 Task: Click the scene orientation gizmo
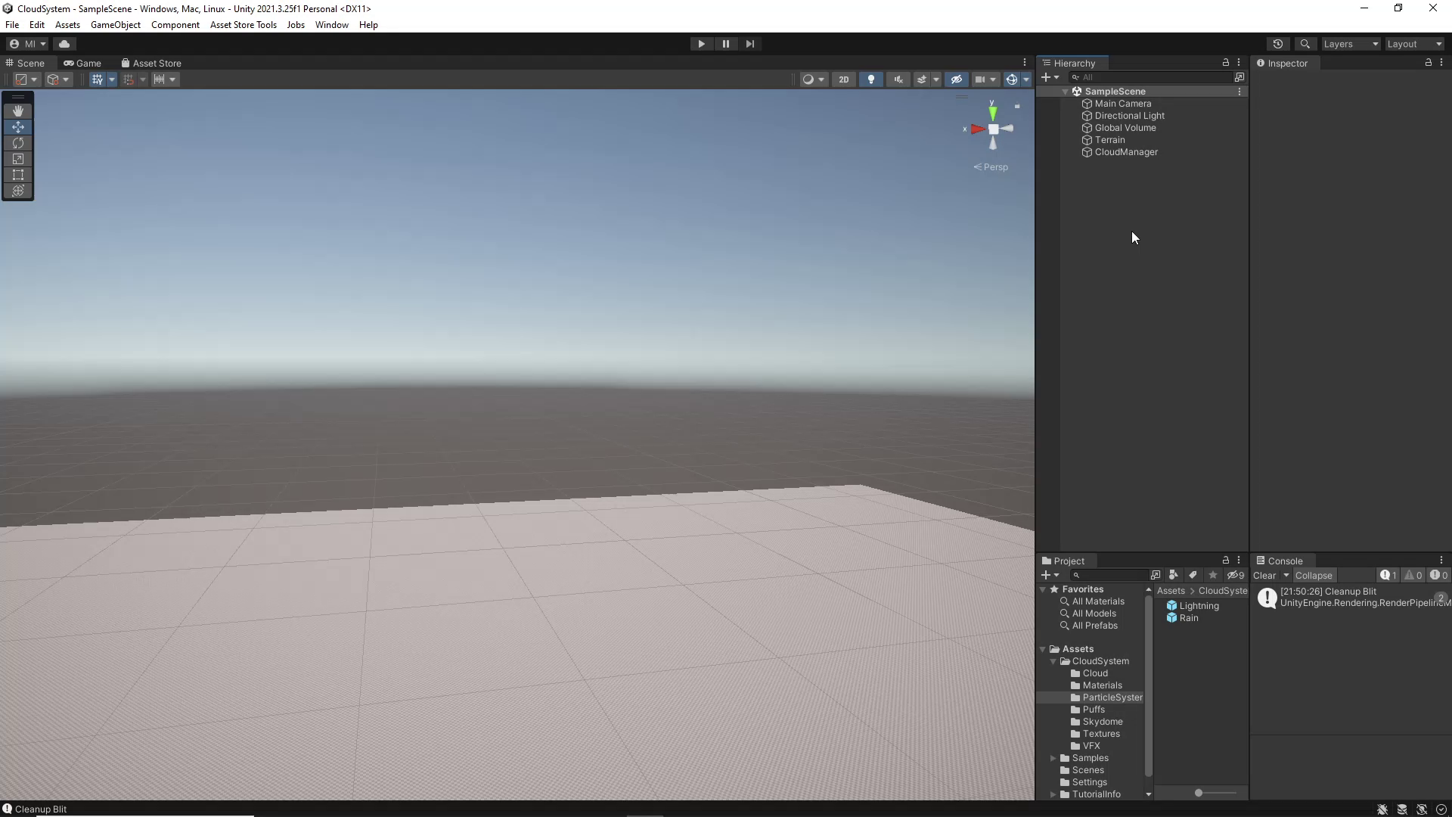[x=992, y=129]
